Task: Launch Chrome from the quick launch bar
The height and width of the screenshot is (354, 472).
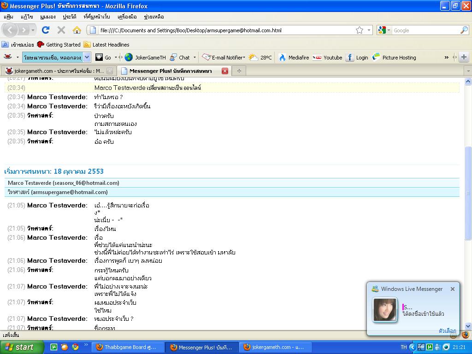Action: click(x=75, y=347)
